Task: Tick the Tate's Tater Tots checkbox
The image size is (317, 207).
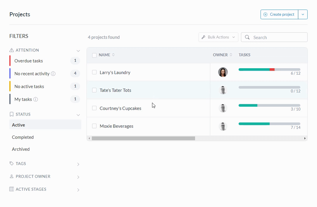Action: tap(94, 90)
